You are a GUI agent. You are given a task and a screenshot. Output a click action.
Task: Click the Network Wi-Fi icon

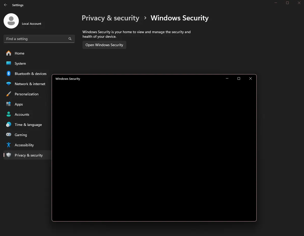point(9,84)
